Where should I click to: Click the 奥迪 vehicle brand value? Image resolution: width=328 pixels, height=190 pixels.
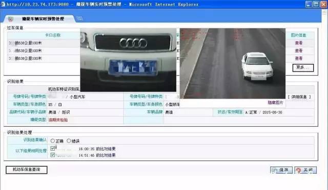point(169,112)
